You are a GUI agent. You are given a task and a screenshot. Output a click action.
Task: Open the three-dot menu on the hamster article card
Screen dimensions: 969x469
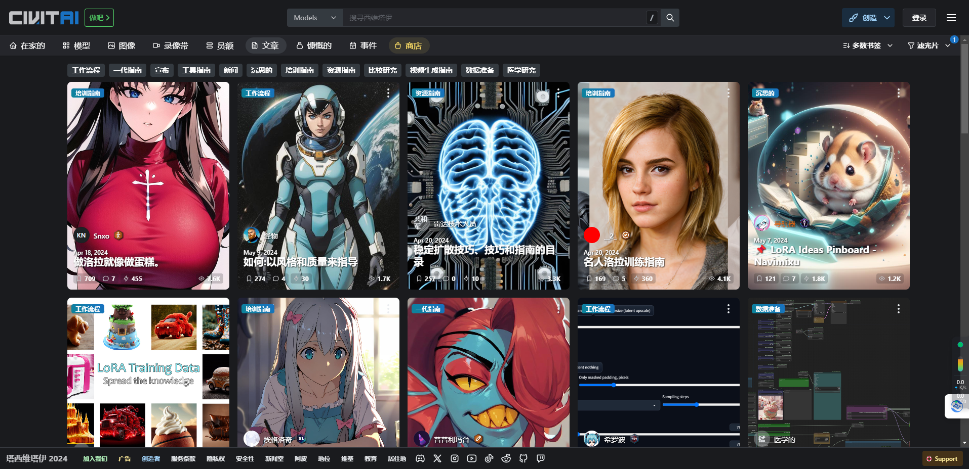pos(899,93)
